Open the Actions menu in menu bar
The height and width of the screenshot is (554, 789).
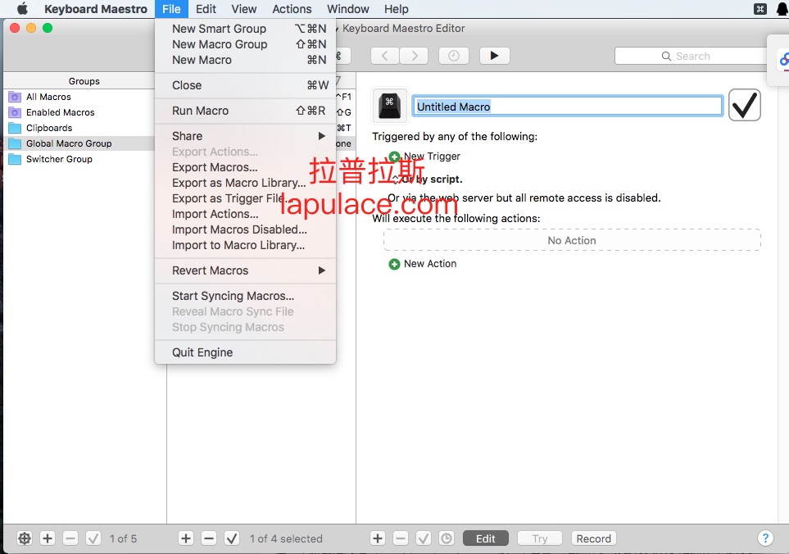coord(292,9)
